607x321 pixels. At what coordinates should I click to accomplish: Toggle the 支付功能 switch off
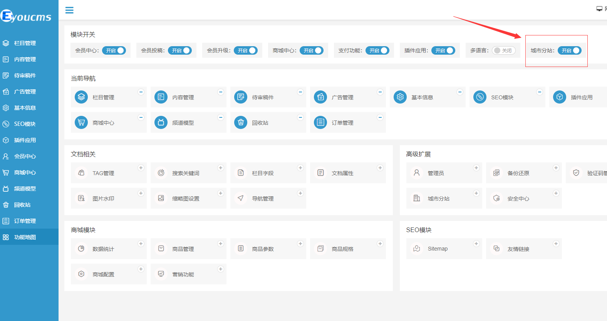(x=377, y=50)
